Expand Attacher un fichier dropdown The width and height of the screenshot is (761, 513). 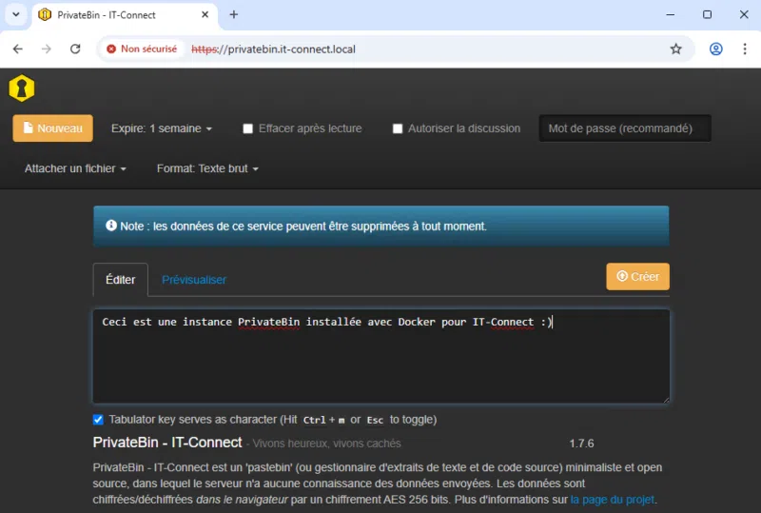pos(75,168)
